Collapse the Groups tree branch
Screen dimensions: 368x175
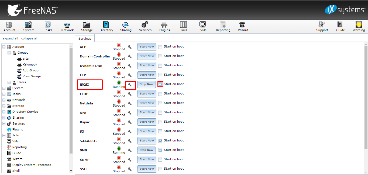pos(9,53)
